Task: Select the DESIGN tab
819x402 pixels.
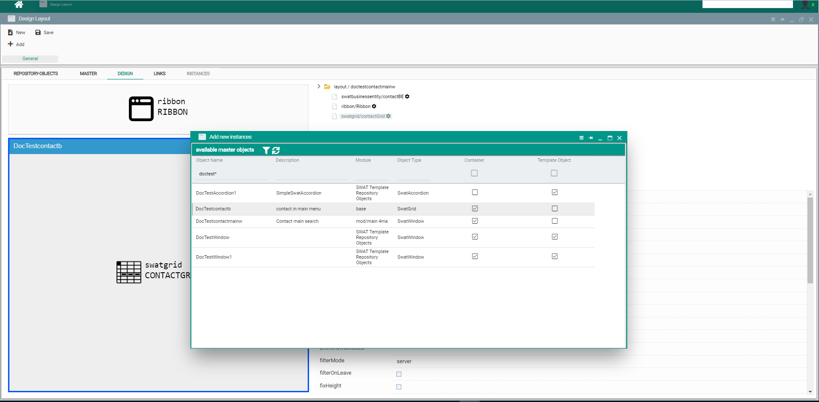Action: tap(125, 74)
